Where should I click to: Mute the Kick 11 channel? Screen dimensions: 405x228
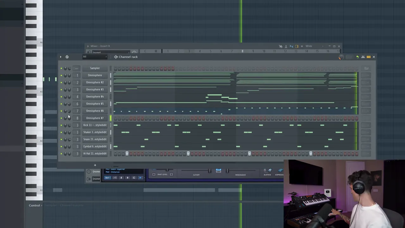[61, 125]
